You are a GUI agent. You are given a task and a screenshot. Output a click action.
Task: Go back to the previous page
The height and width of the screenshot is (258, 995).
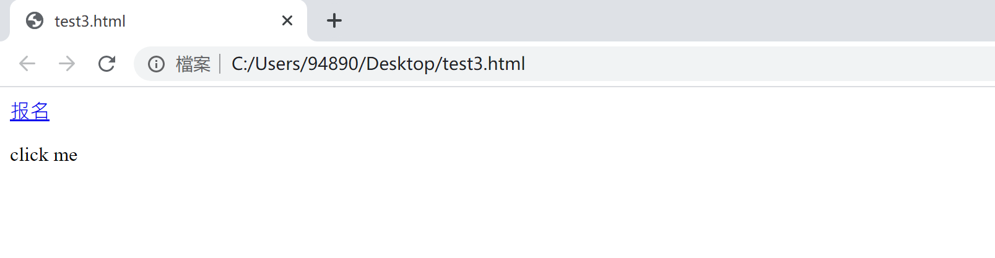(27, 64)
